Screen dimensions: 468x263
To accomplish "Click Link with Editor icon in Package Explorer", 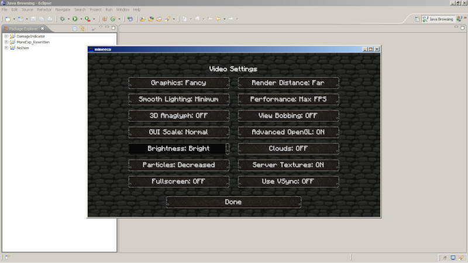I will click(x=82, y=29).
